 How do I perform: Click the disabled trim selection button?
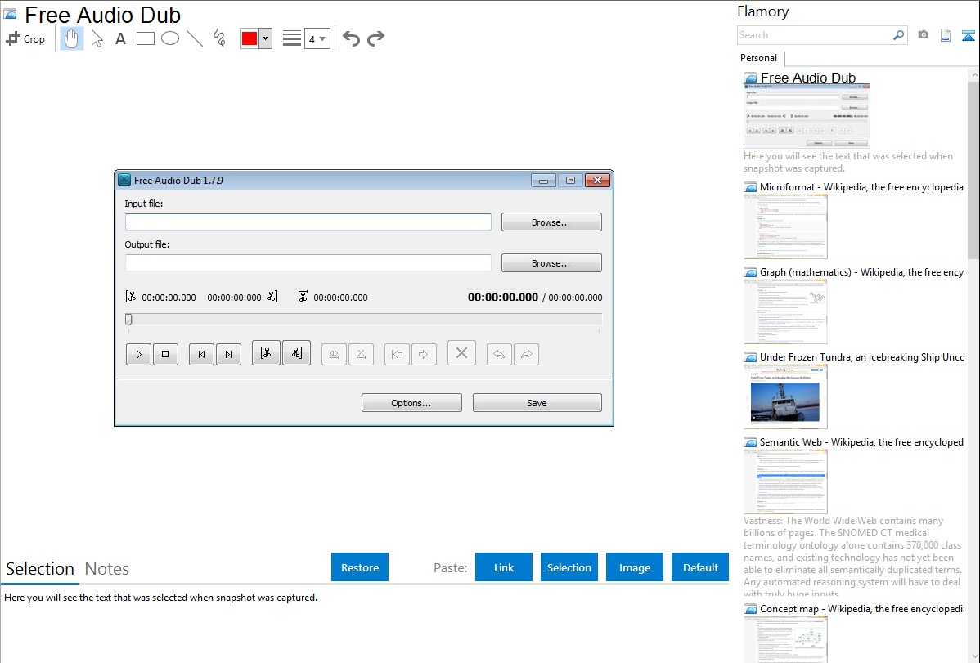(x=335, y=354)
